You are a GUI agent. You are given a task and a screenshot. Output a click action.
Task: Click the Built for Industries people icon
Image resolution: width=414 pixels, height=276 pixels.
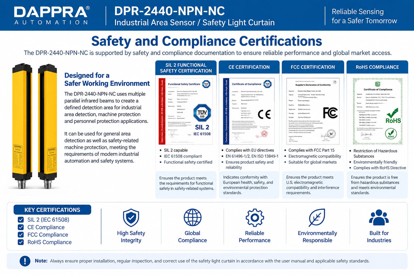pyautogui.click(x=379, y=217)
